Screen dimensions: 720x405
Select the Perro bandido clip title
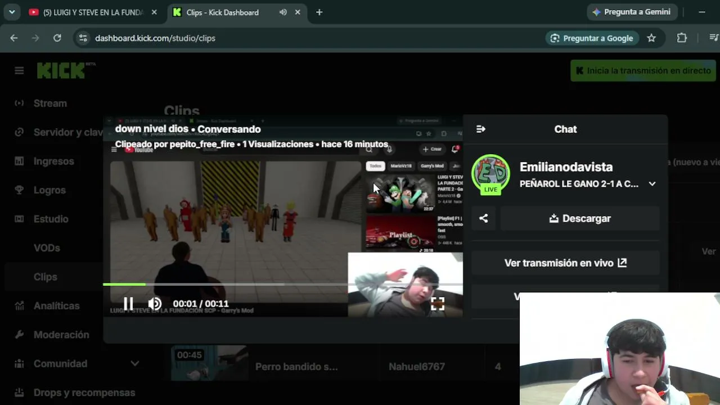[x=296, y=367]
